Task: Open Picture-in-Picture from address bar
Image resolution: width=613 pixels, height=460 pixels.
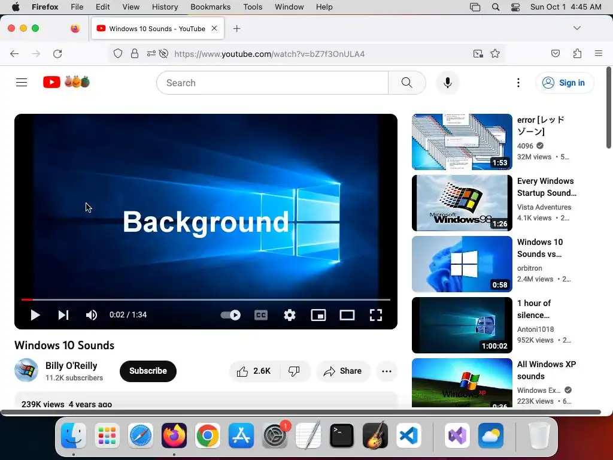Action: pos(478,53)
